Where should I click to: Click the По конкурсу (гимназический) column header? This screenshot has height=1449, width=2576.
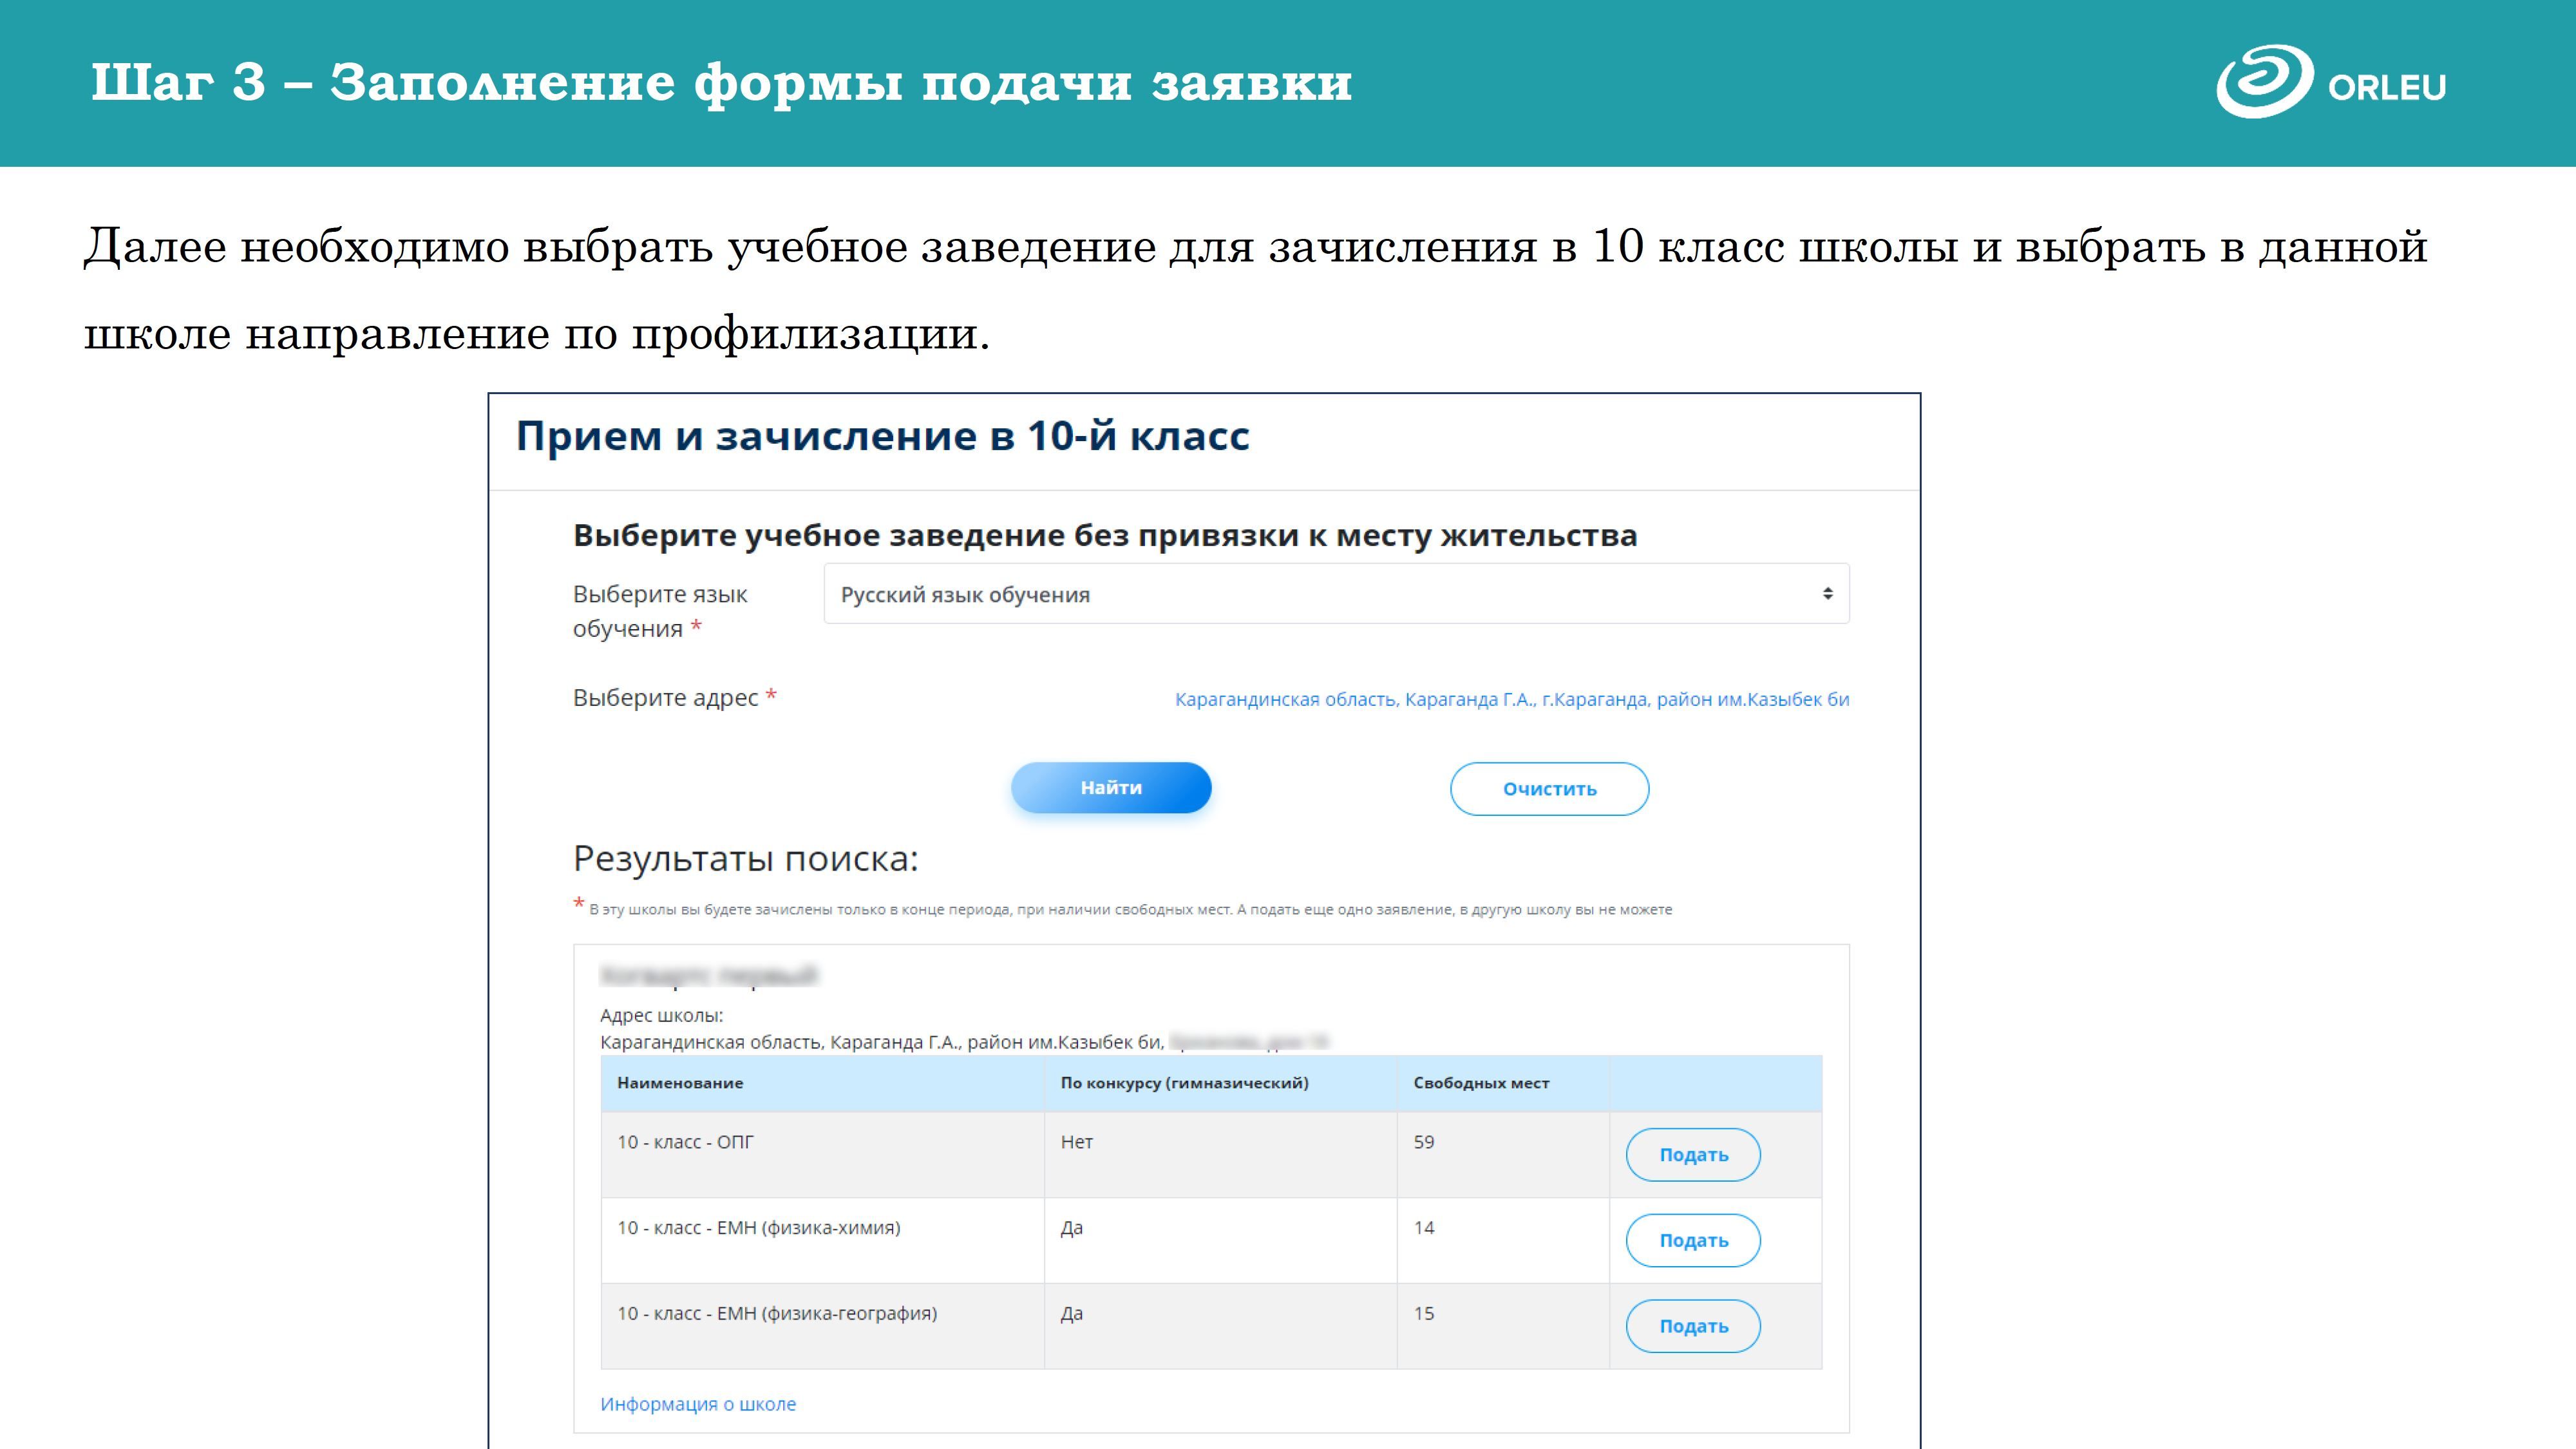(1184, 1083)
